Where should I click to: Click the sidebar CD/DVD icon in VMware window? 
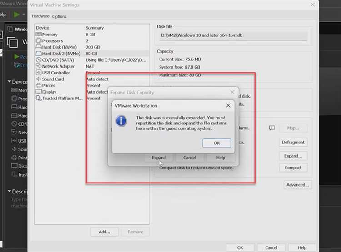point(14,124)
